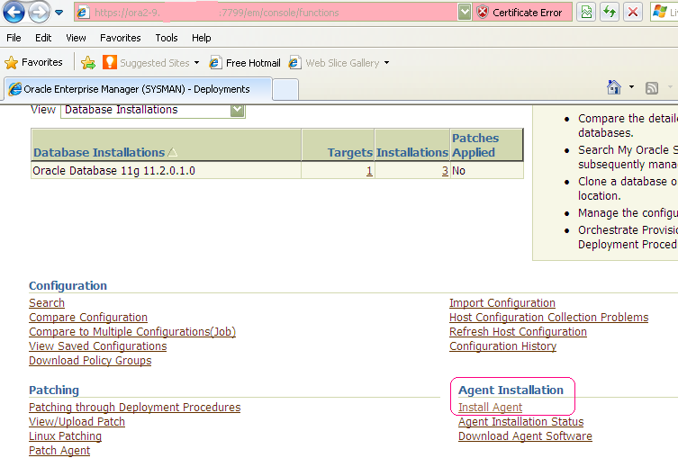Open the File menu

click(14, 38)
